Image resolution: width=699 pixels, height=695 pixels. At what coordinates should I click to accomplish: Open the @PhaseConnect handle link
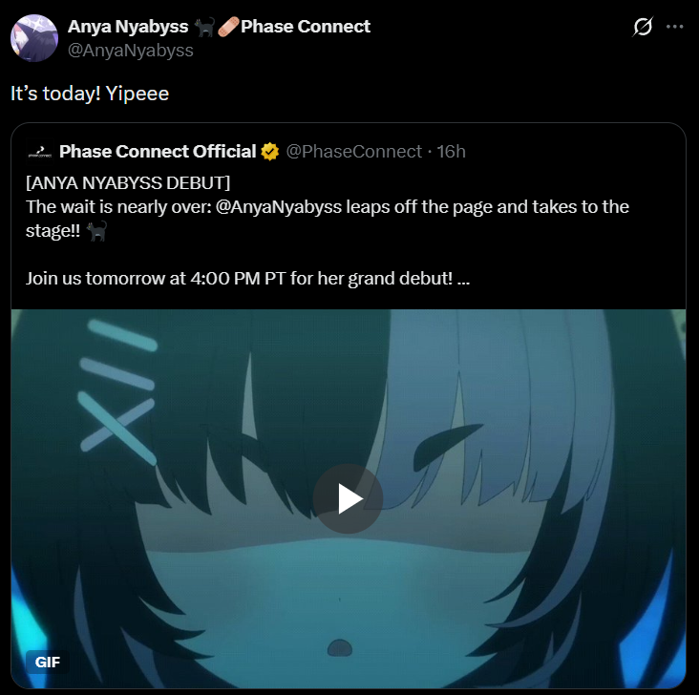(354, 152)
